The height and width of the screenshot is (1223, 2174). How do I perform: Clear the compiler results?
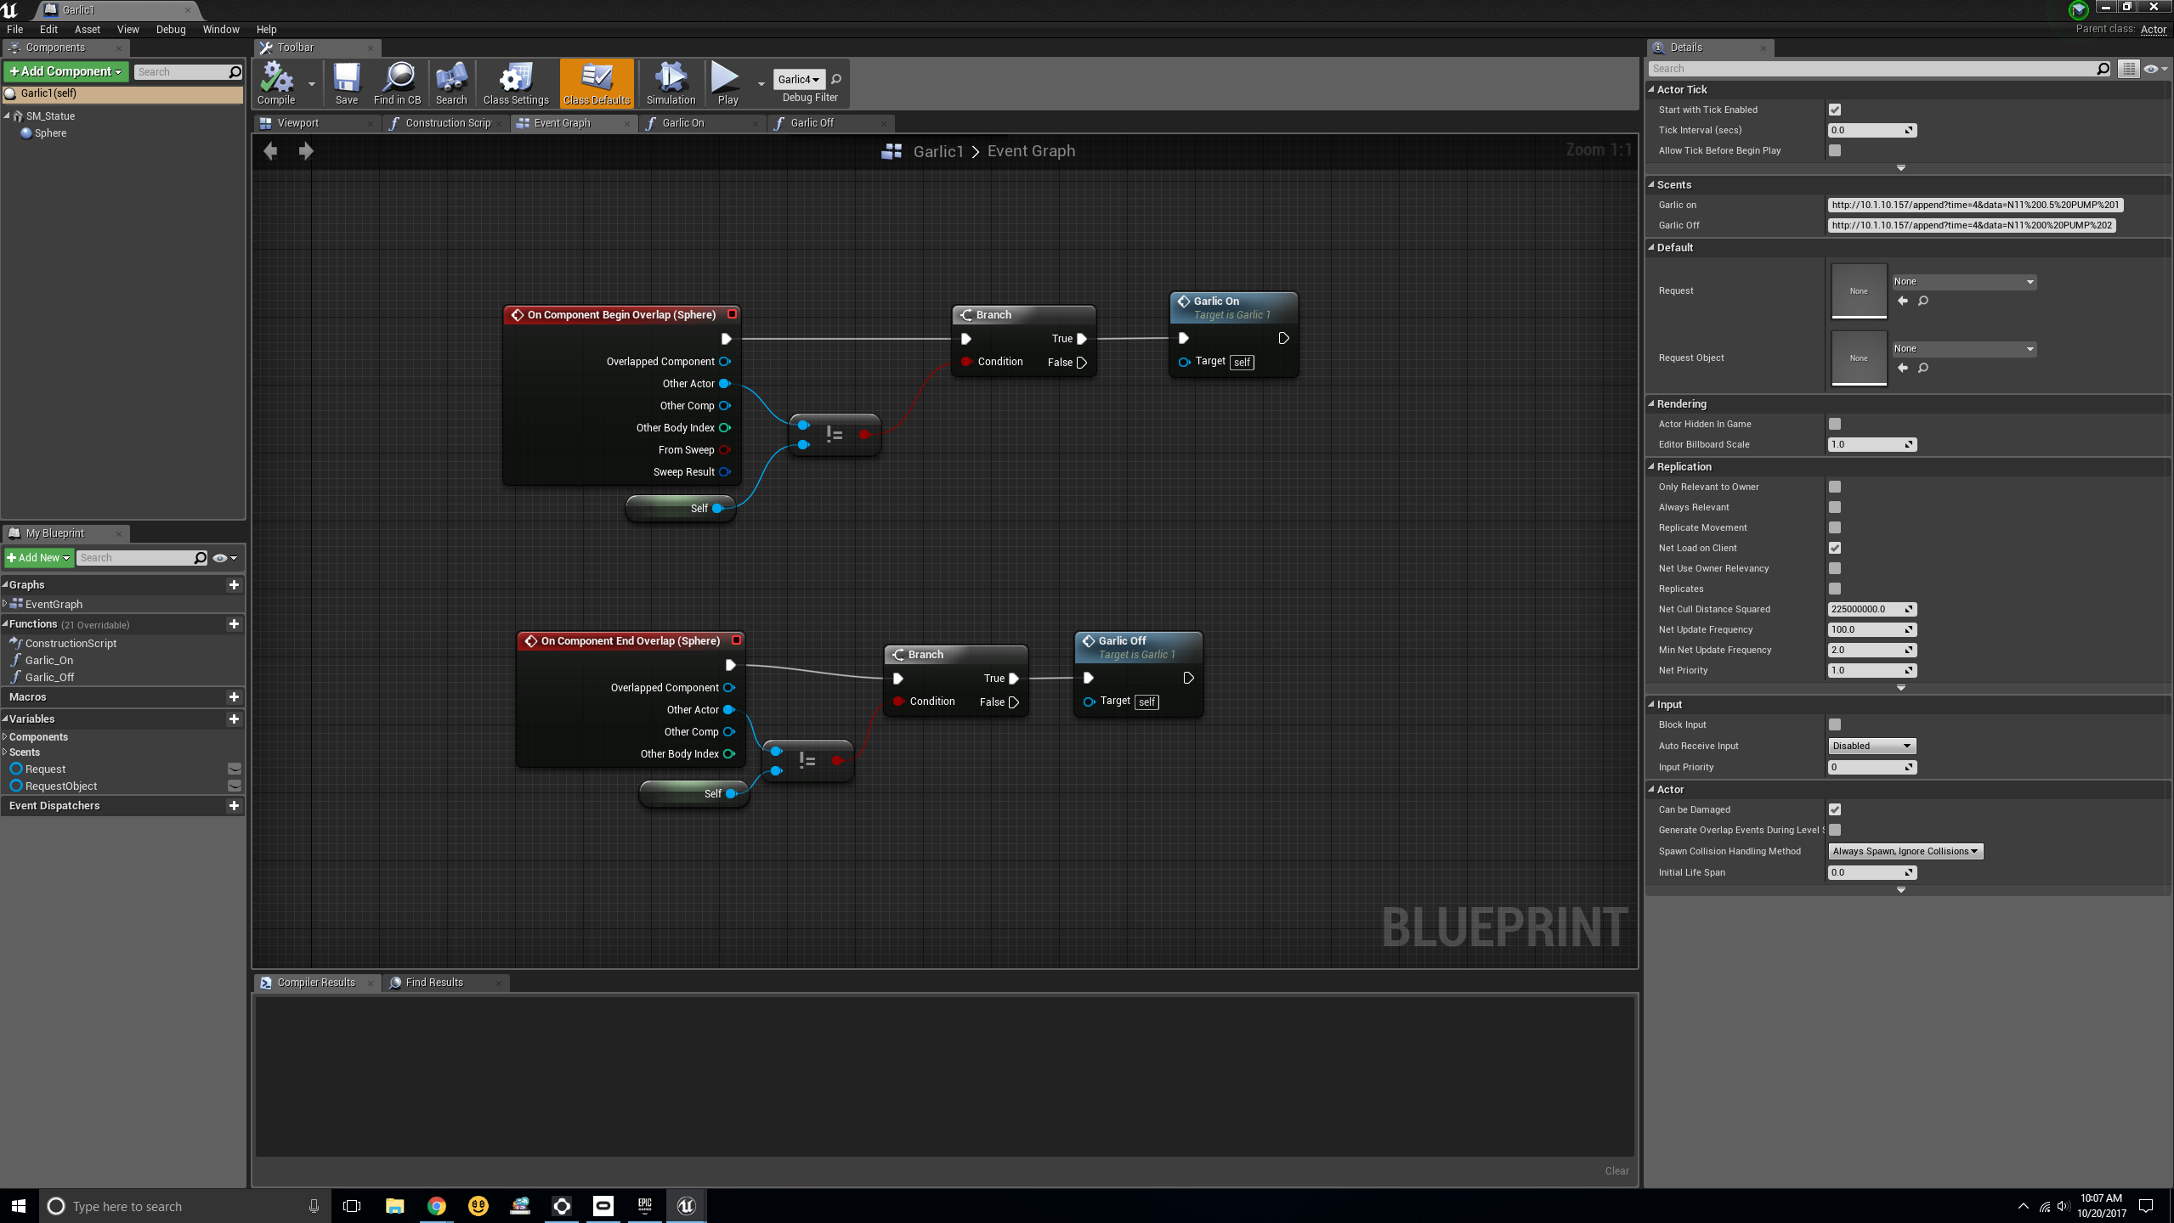tap(1616, 1171)
